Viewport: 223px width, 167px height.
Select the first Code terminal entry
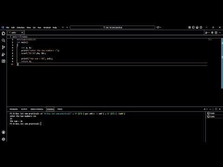point(214,113)
